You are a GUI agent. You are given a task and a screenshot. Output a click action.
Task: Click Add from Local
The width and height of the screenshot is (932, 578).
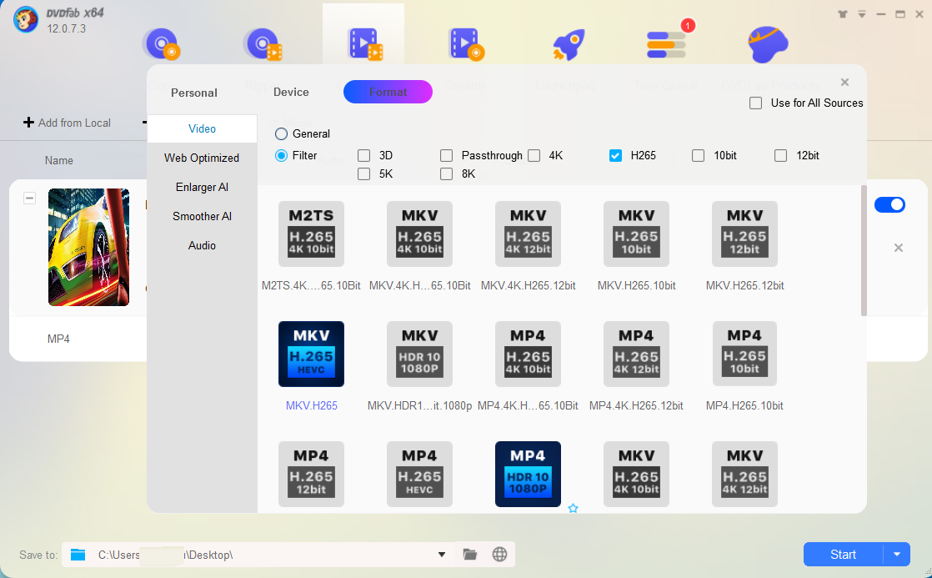pos(67,123)
